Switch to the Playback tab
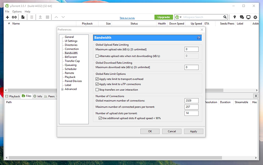 tap(12, 96)
